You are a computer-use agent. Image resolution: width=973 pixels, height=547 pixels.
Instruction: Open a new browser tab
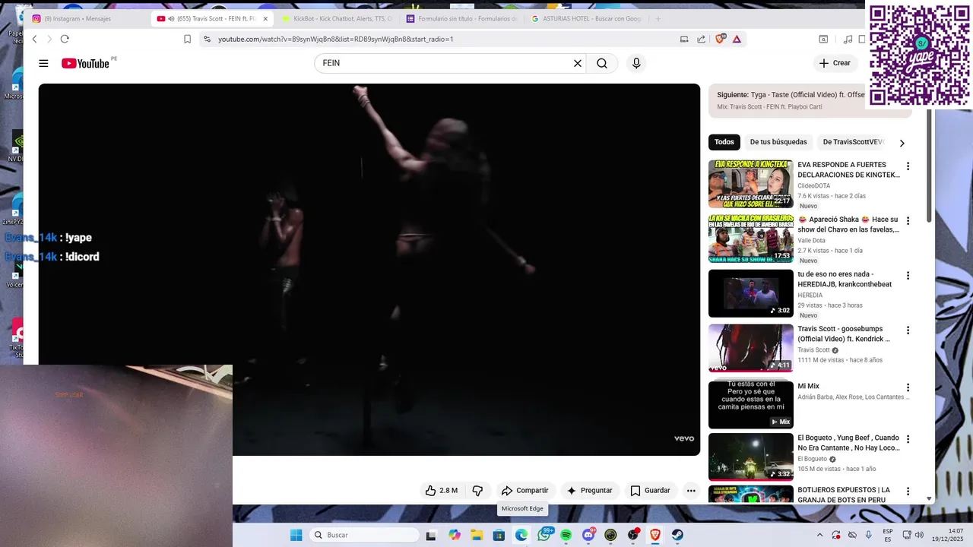(658, 18)
